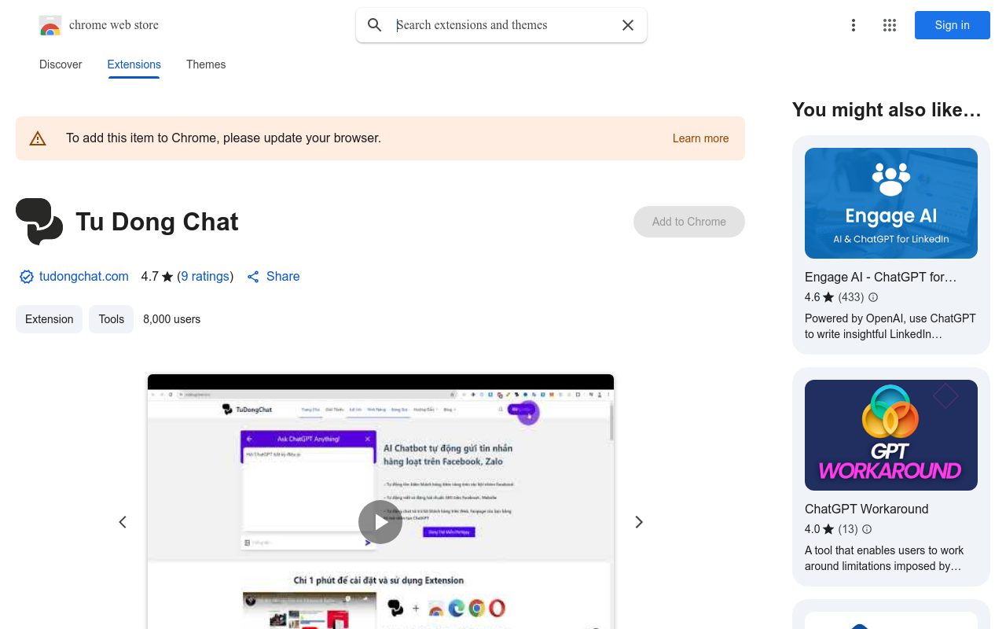
Task: Open the Chrome Web Store logo home
Action: click(x=99, y=25)
